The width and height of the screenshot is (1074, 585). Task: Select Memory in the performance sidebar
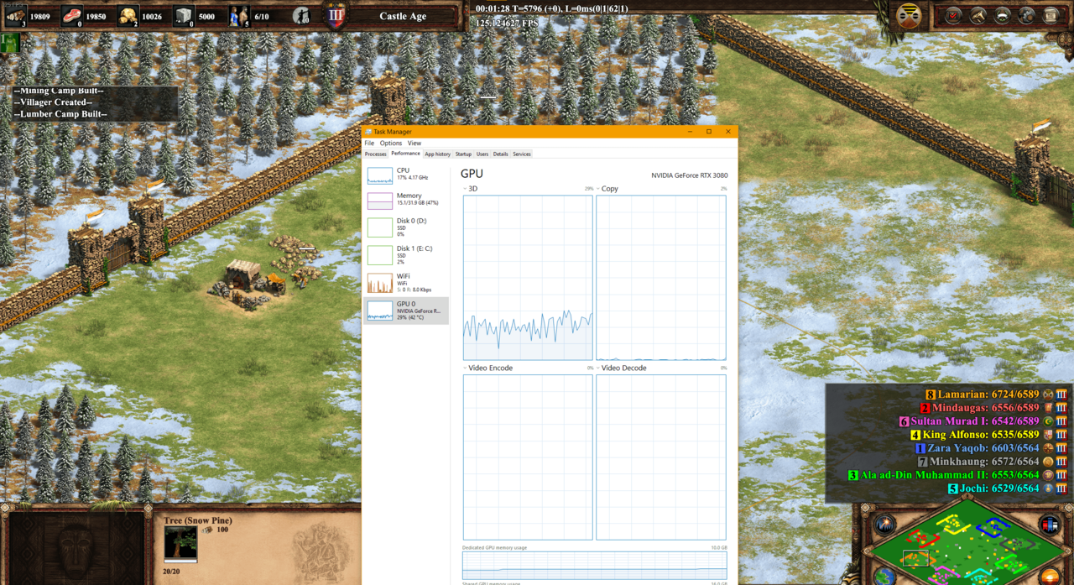click(x=406, y=200)
